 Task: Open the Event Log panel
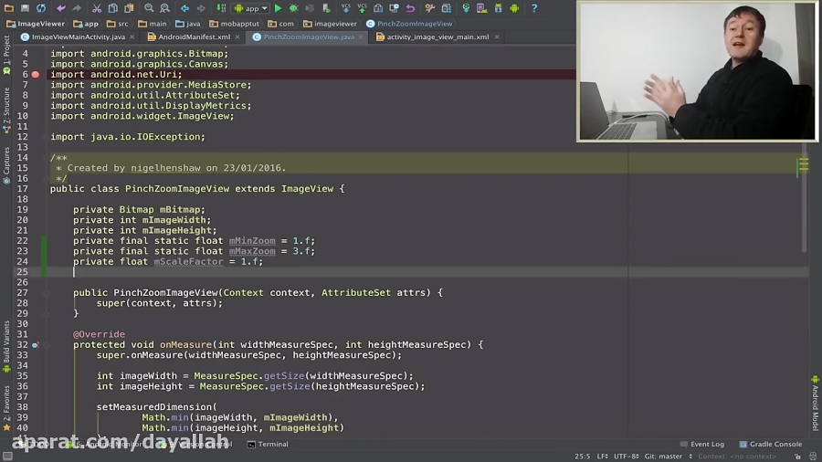coord(706,445)
